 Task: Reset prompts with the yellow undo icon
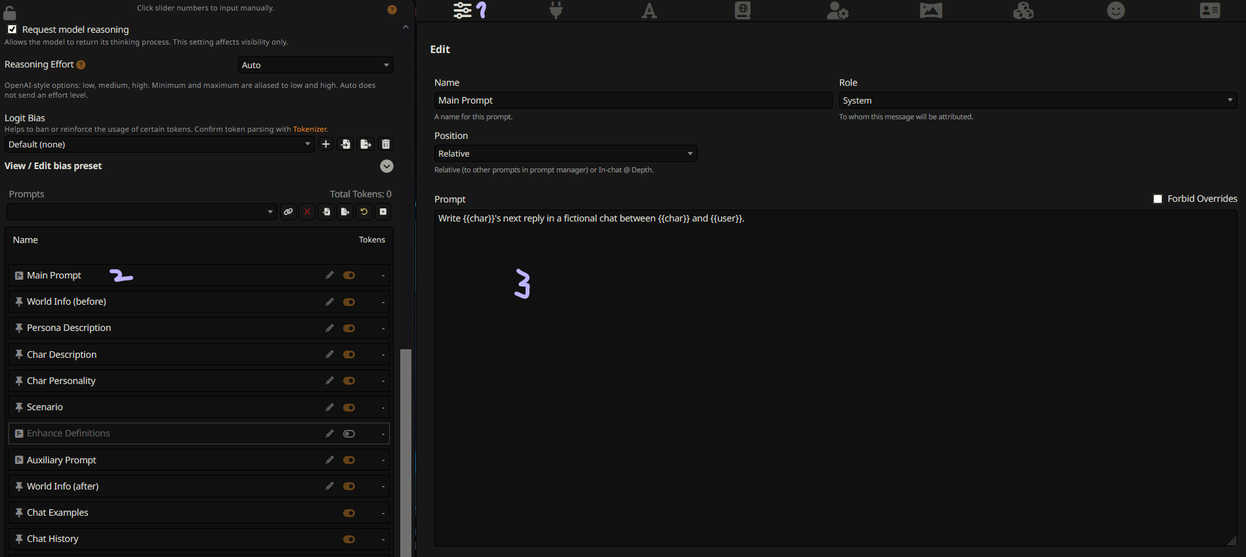pyautogui.click(x=364, y=212)
